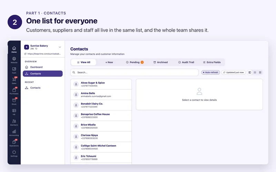Open the Home section in sidebar
The width and height of the screenshot is (276, 172).
point(14,50)
